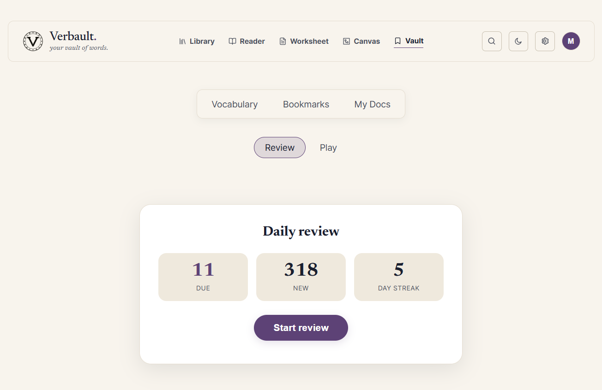602x390 pixels.
Task: Open the Vocabulary tab
Action: point(235,104)
